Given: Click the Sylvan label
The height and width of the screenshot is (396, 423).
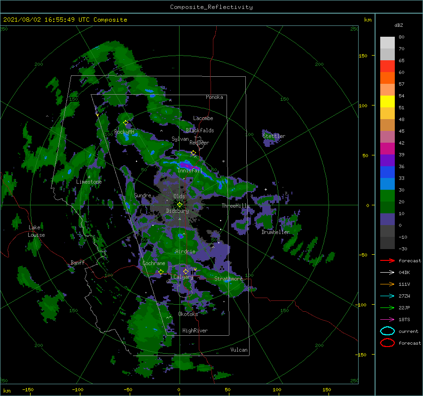Looking at the screenshot, I should 180,139.
